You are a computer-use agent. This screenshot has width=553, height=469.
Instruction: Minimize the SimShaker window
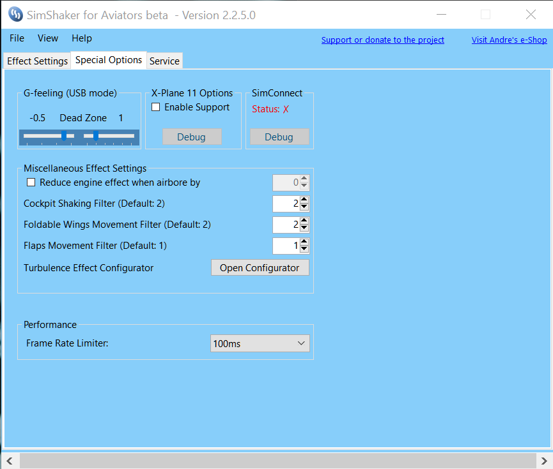pyautogui.click(x=442, y=15)
